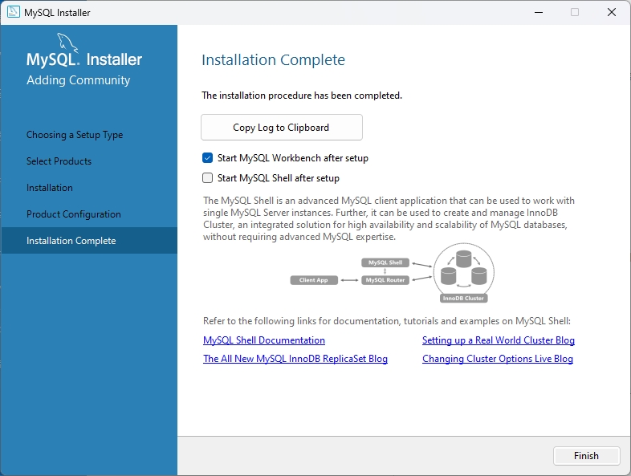631x476 pixels.
Task: Close the MySQL Installer window
Action: point(611,12)
